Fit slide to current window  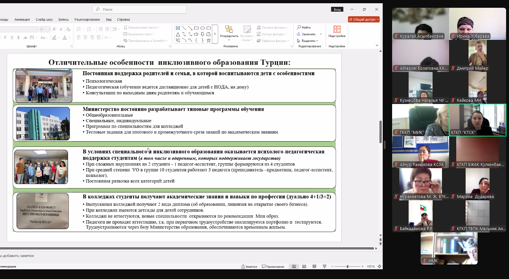tap(379, 266)
